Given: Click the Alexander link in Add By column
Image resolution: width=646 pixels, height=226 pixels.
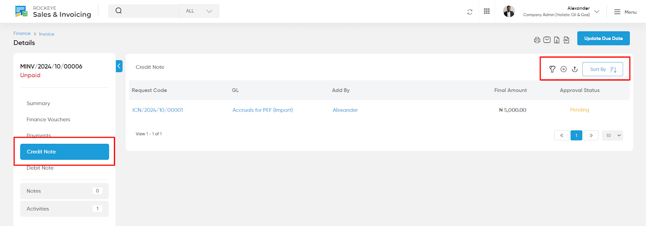Looking at the screenshot, I should coord(345,110).
